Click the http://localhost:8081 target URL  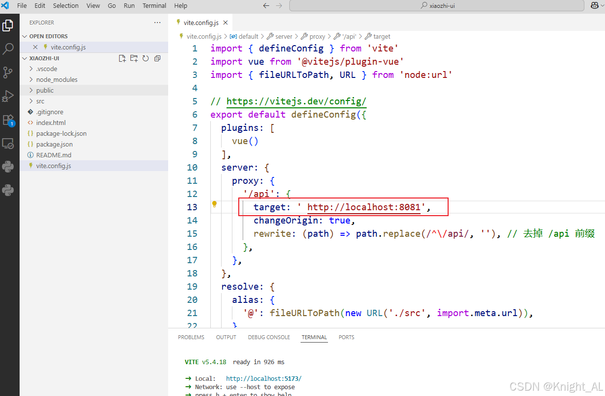pyautogui.click(x=364, y=207)
